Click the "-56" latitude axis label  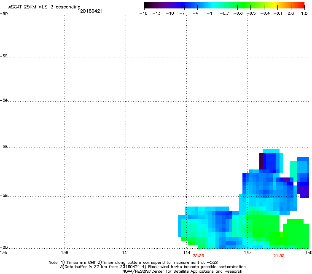[4, 147]
